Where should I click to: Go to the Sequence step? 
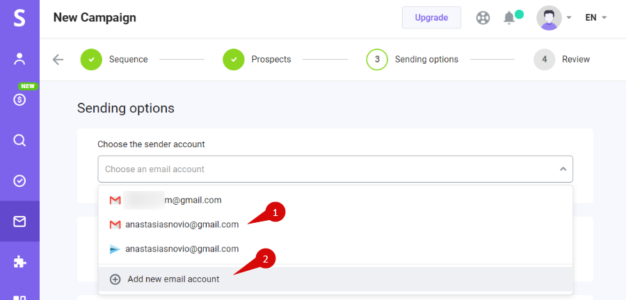pyautogui.click(x=114, y=59)
